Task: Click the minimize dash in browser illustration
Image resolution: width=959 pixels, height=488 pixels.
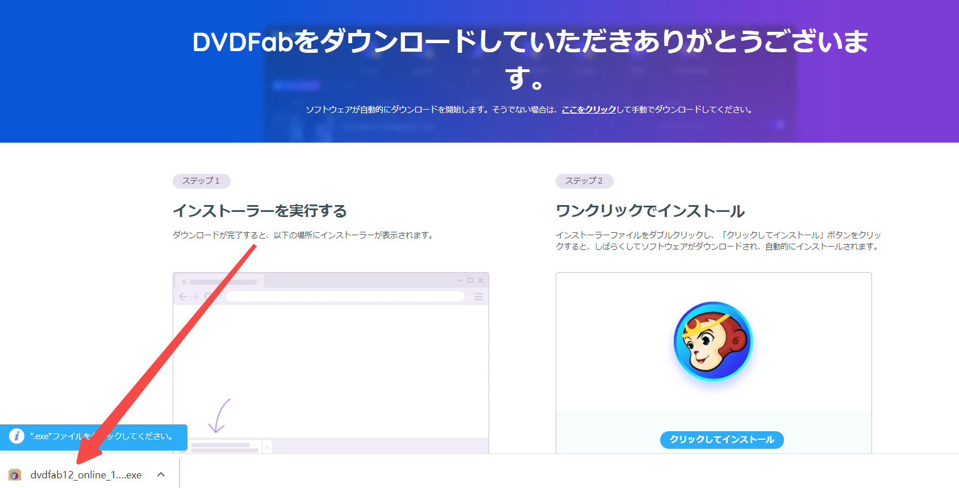Action: [x=460, y=281]
